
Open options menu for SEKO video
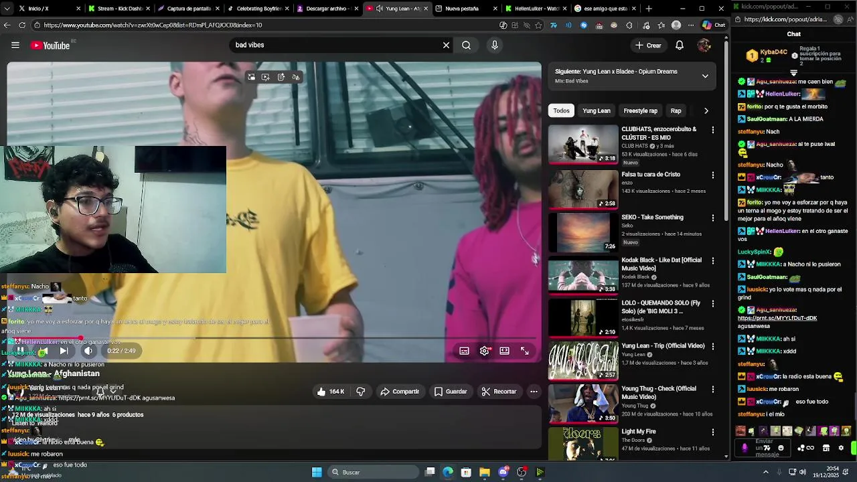712,218
